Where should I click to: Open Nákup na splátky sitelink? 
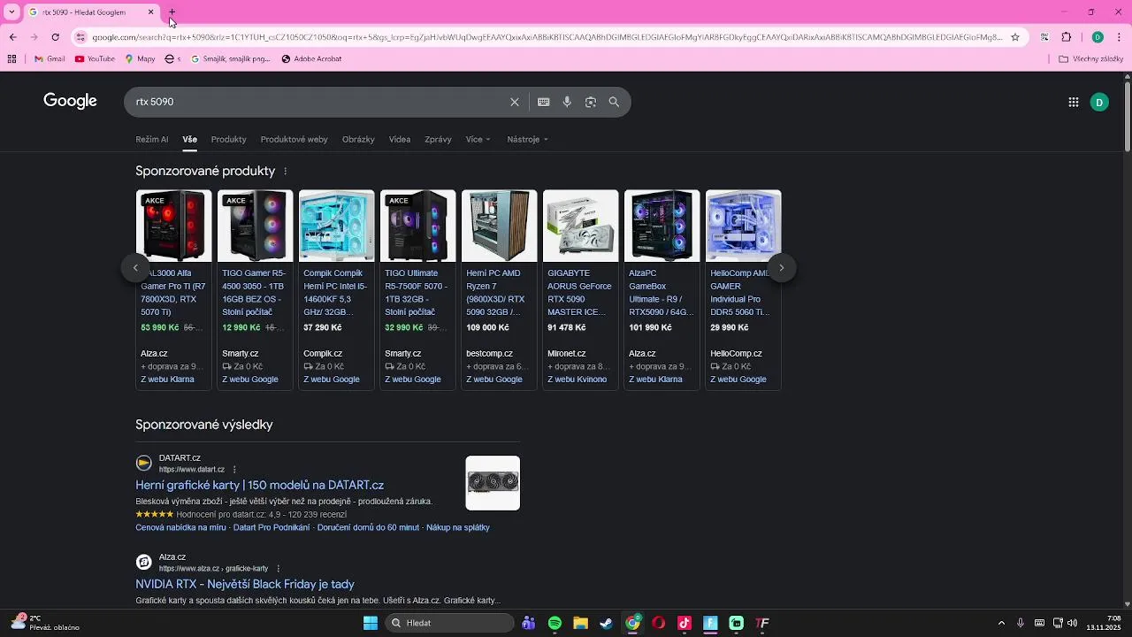[x=457, y=527]
